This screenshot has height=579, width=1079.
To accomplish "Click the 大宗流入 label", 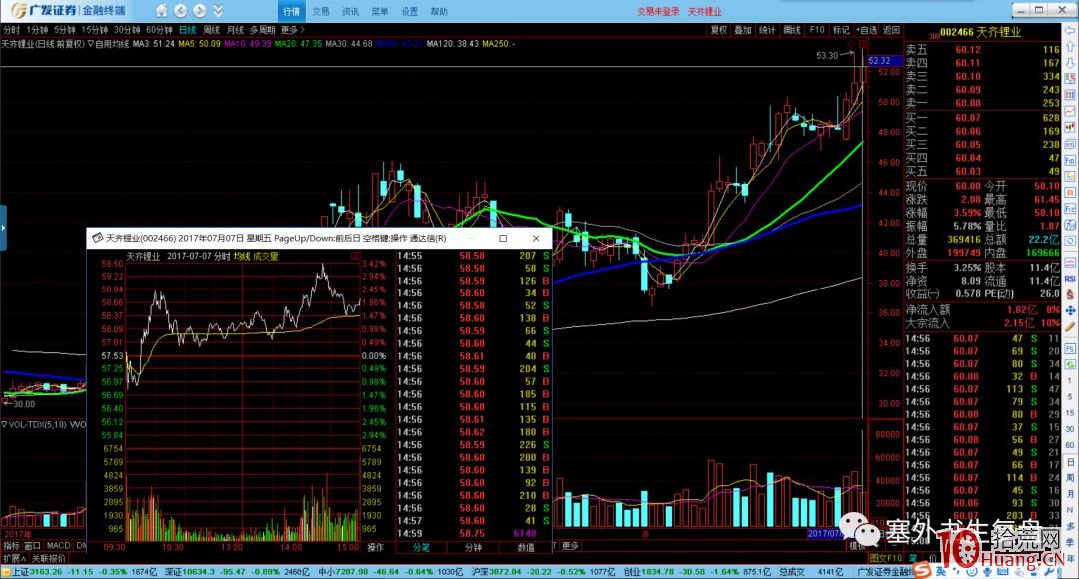I will click(x=927, y=323).
